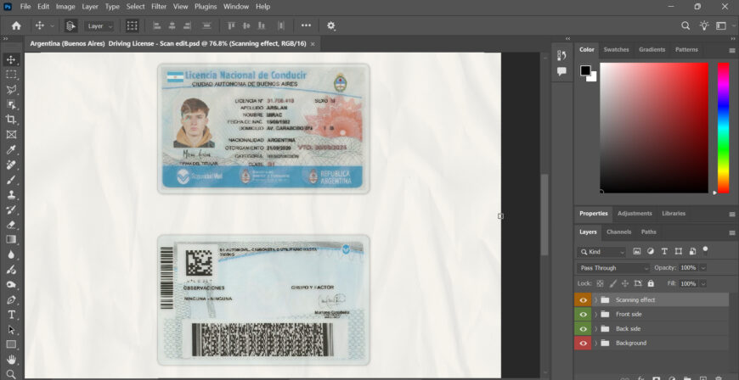
Task: Expand the Front side group
Action: tap(595, 314)
